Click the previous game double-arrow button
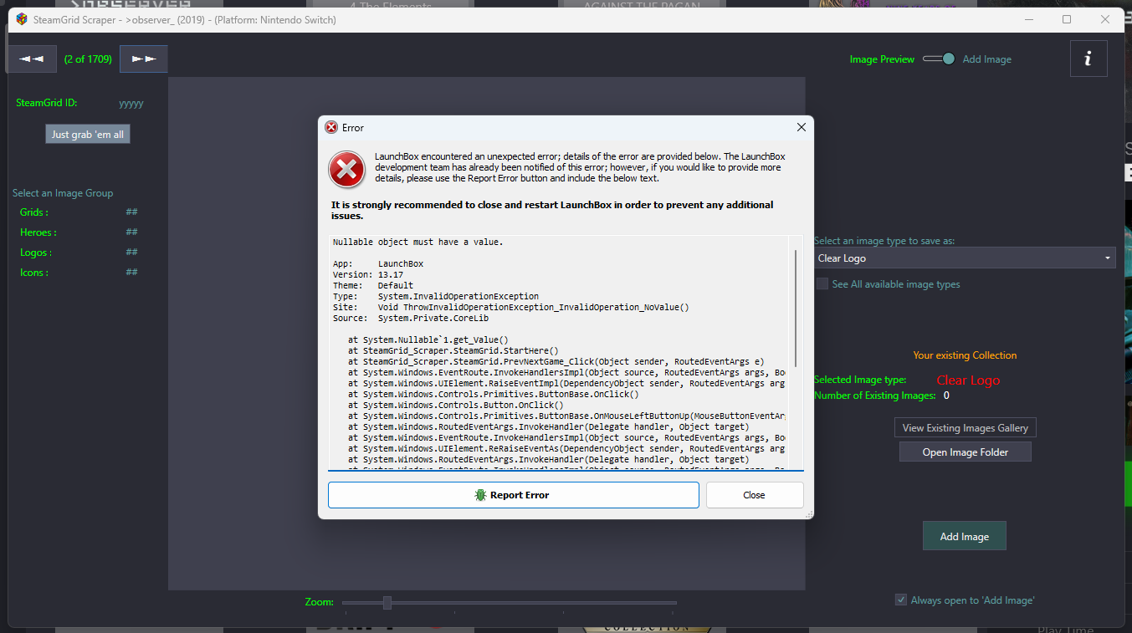The height and width of the screenshot is (633, 1132). pos(32,59)
